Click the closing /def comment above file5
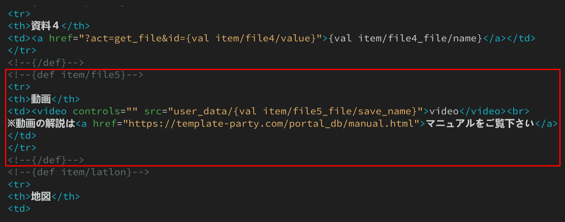 46,63
